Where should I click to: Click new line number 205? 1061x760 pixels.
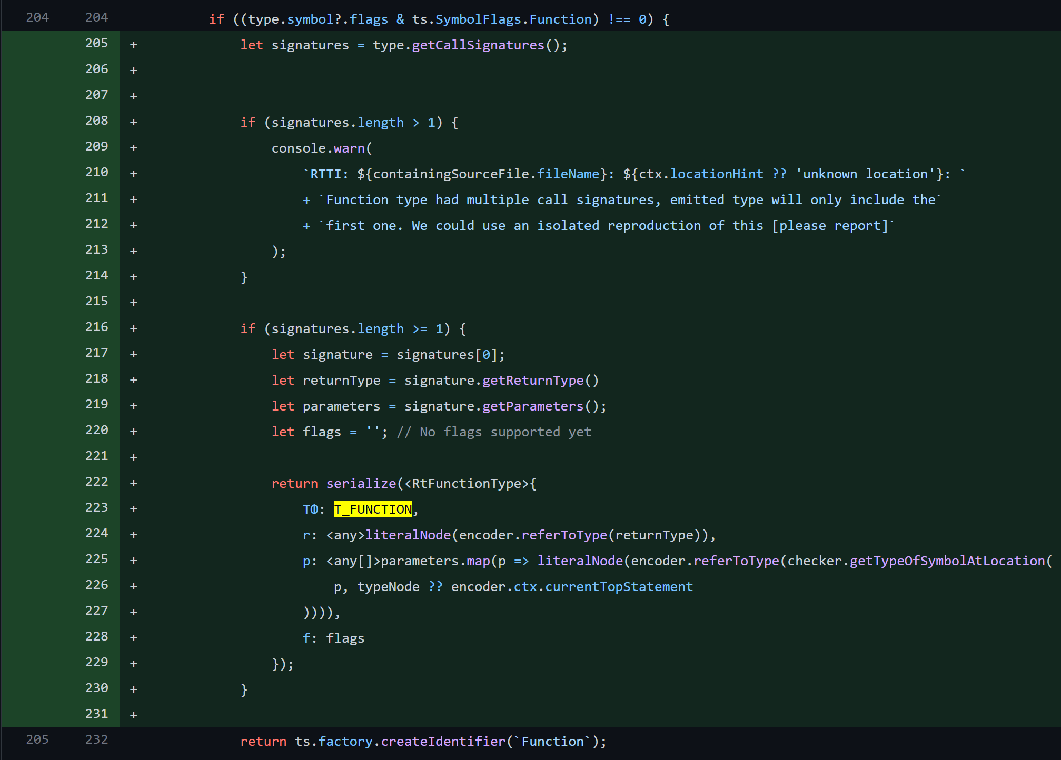point(96,43)
